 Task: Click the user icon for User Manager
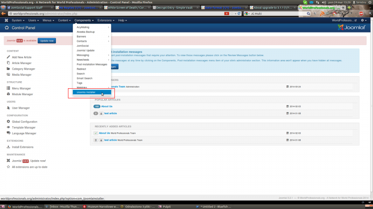[8, 108]
